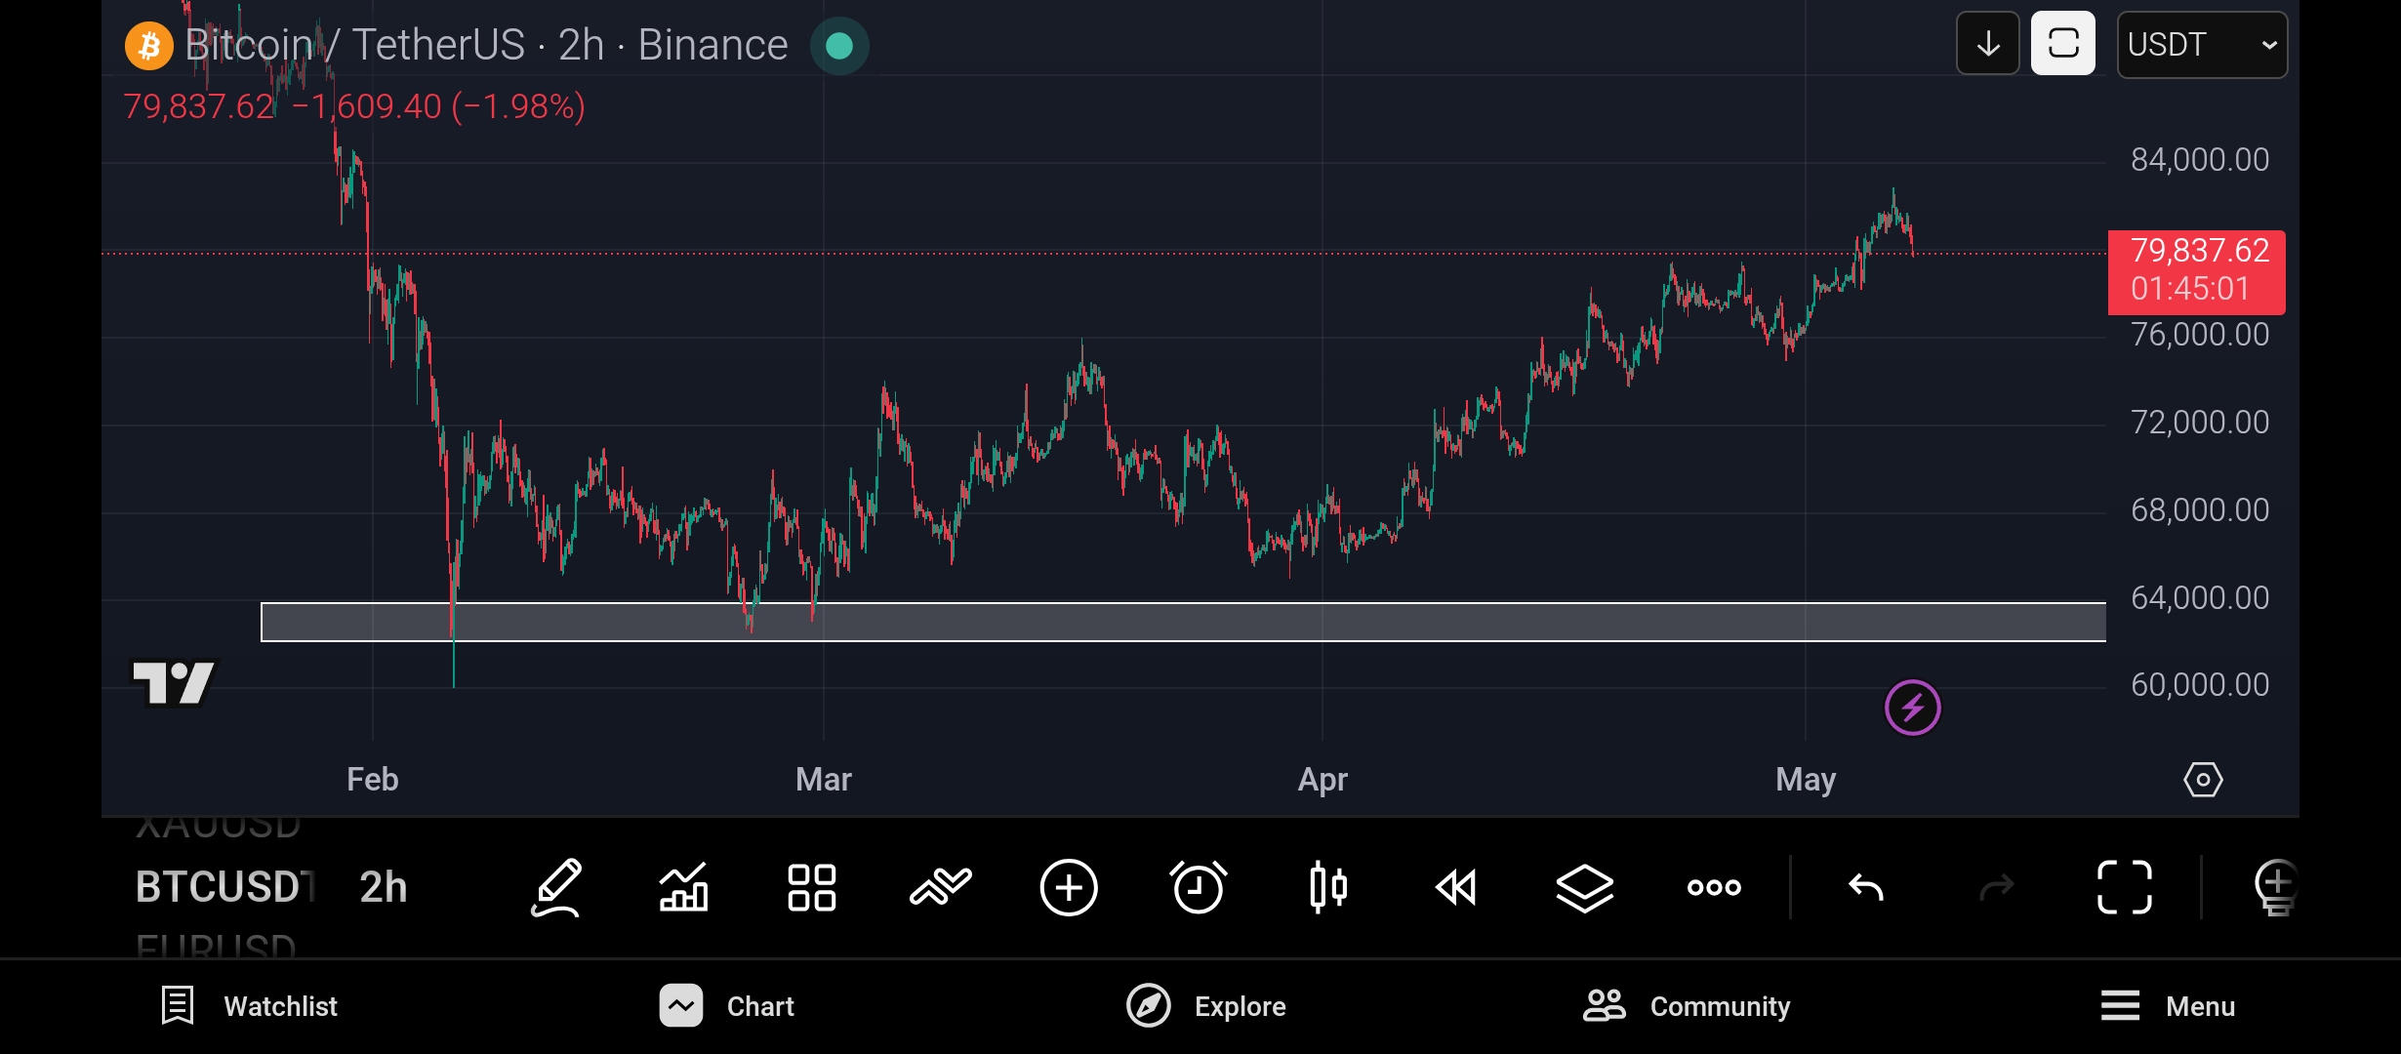Viewport: 2401px width, 1054px height.
Task: Tap the plus circle add symbol icon
Action: tap(1069, 888)
